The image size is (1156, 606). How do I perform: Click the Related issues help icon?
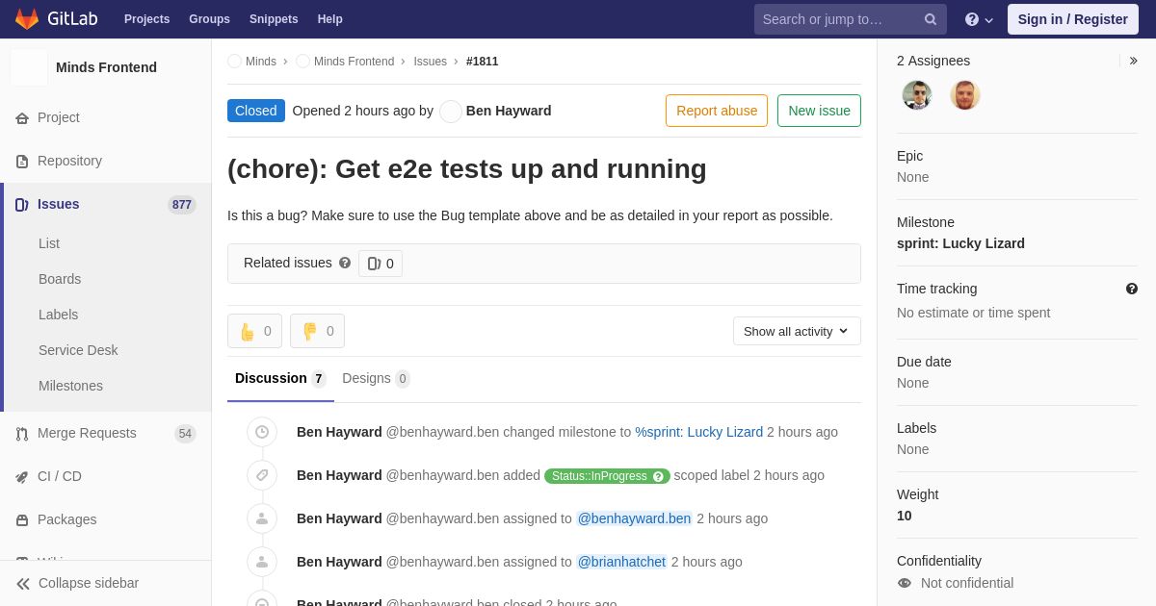pos(345,263)
